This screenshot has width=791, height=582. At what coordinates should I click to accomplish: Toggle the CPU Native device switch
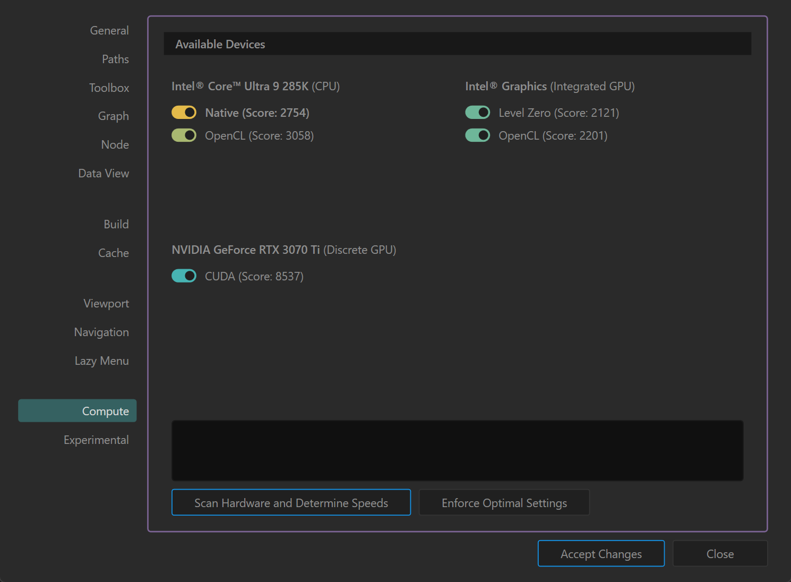click(184, 113)
